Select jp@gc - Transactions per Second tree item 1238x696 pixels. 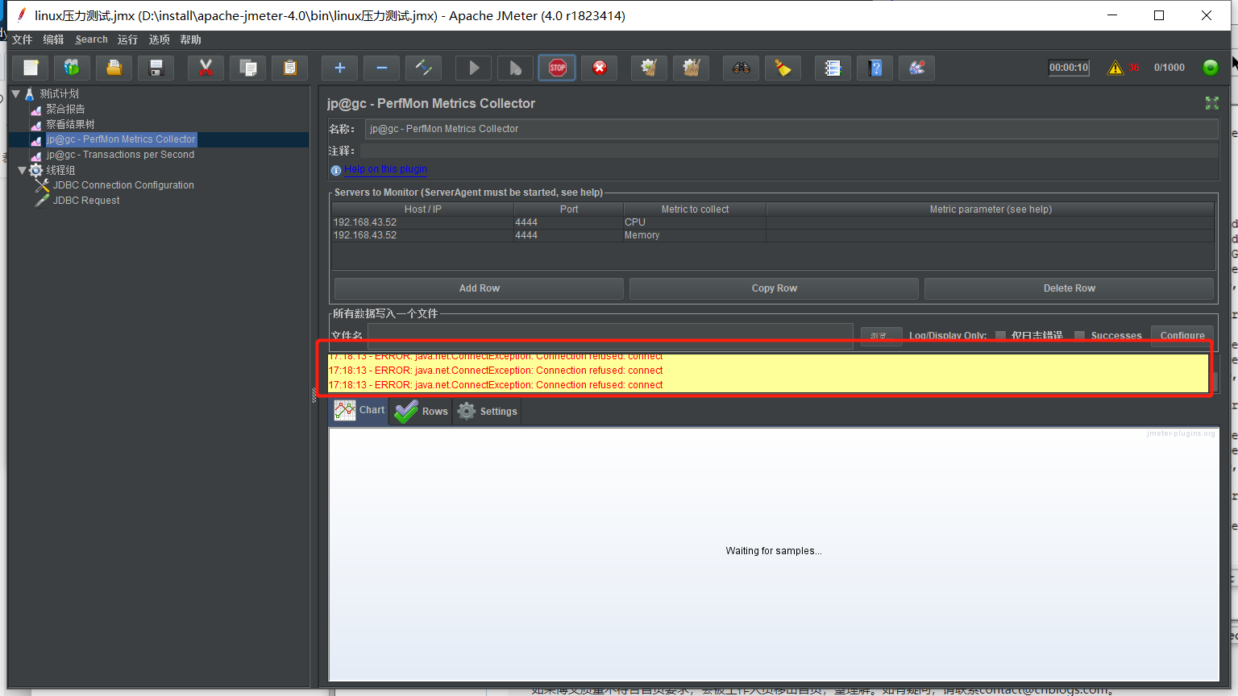(x=120, y=155)
